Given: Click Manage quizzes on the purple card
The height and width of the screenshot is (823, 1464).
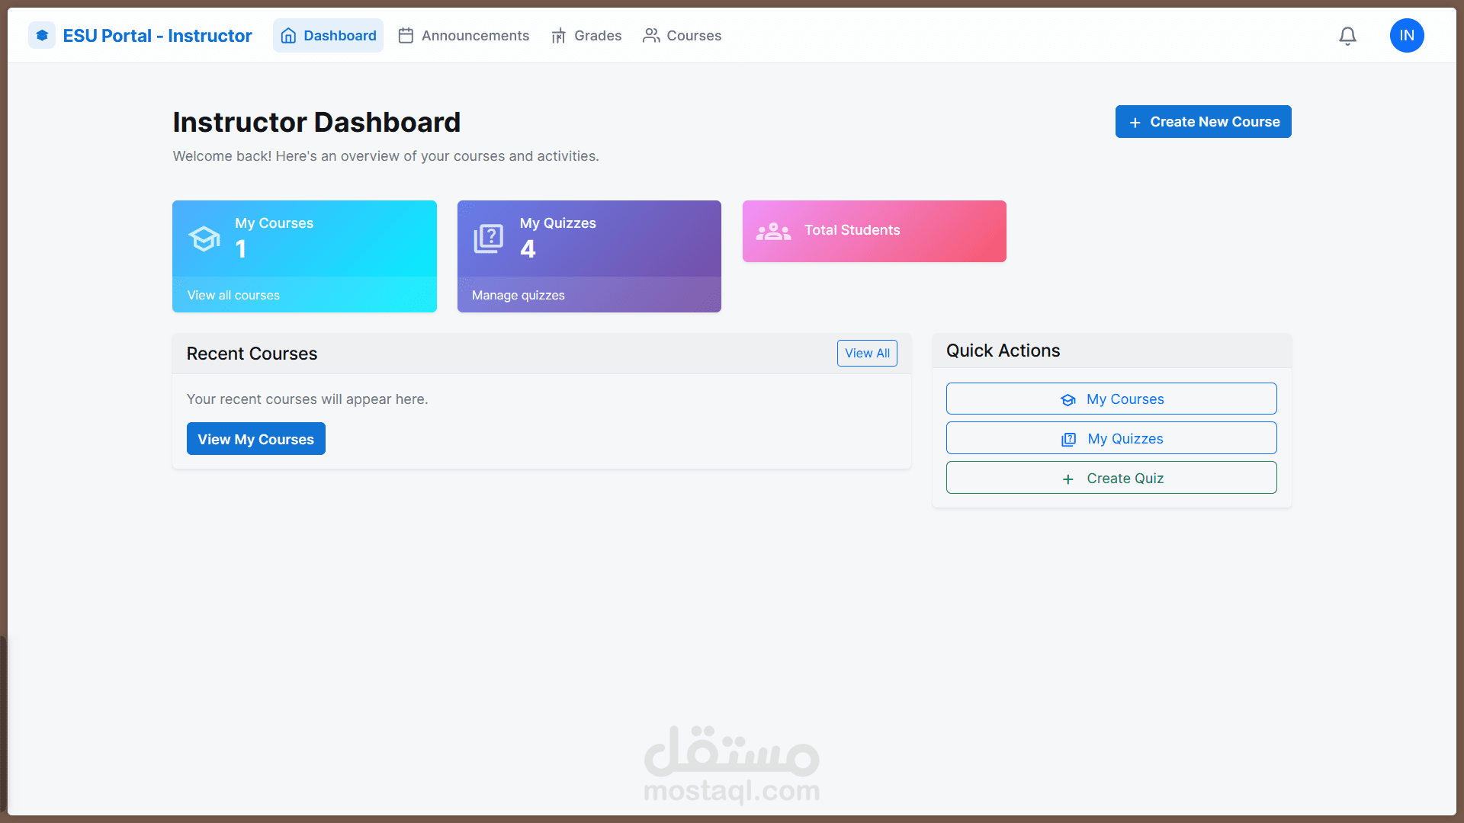Looking at the screenshot, I should [518, 295].
